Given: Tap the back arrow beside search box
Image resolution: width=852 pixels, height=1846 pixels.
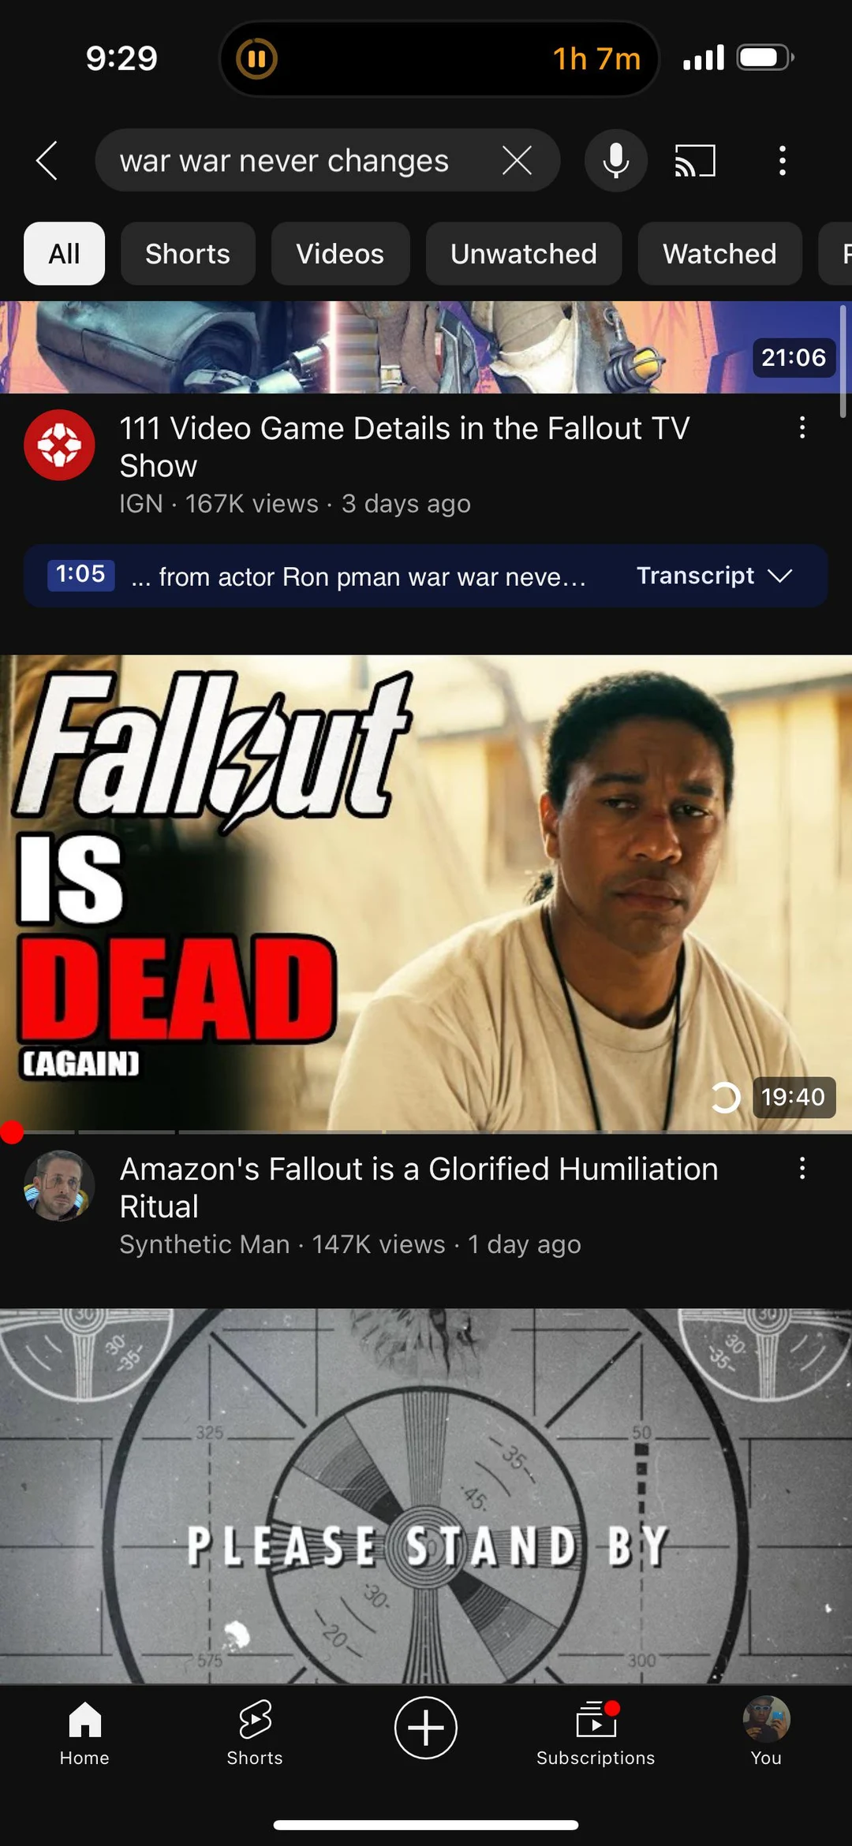Looking at the screenshot, I should 47,161.
